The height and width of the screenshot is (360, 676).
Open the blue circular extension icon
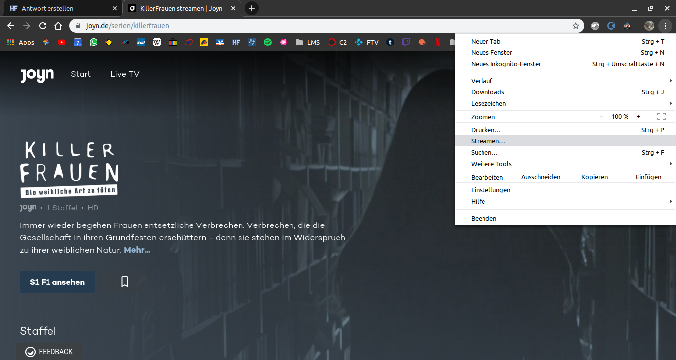pos(611,26)
